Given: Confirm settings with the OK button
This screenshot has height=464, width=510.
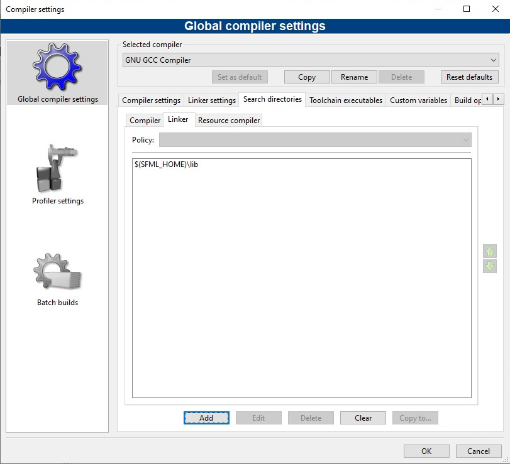Looking at the screenshot, I should point(426,451).
